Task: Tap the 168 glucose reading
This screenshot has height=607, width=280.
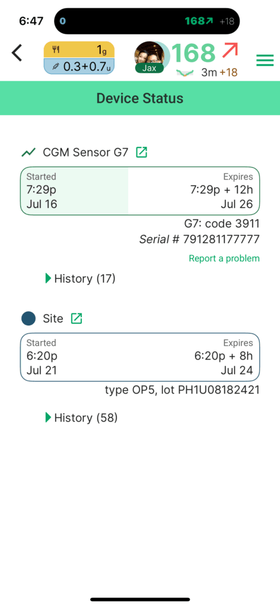Action: click(193, 53)
